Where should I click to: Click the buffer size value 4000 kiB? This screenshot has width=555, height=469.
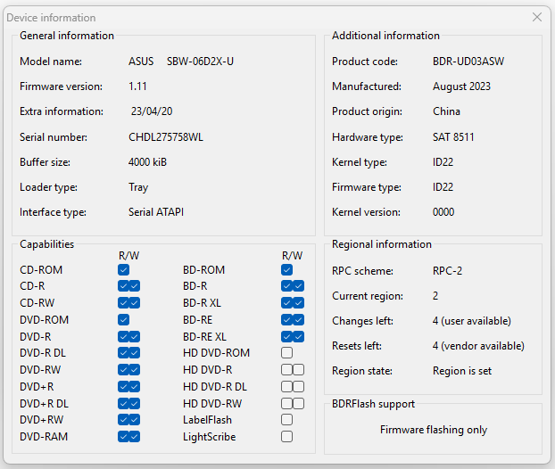147,162
